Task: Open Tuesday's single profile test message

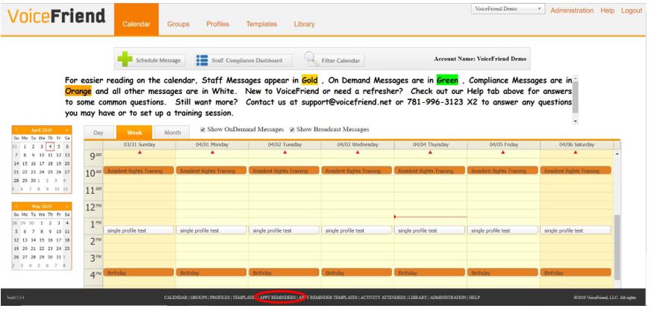Action: (x=284, y=230)
